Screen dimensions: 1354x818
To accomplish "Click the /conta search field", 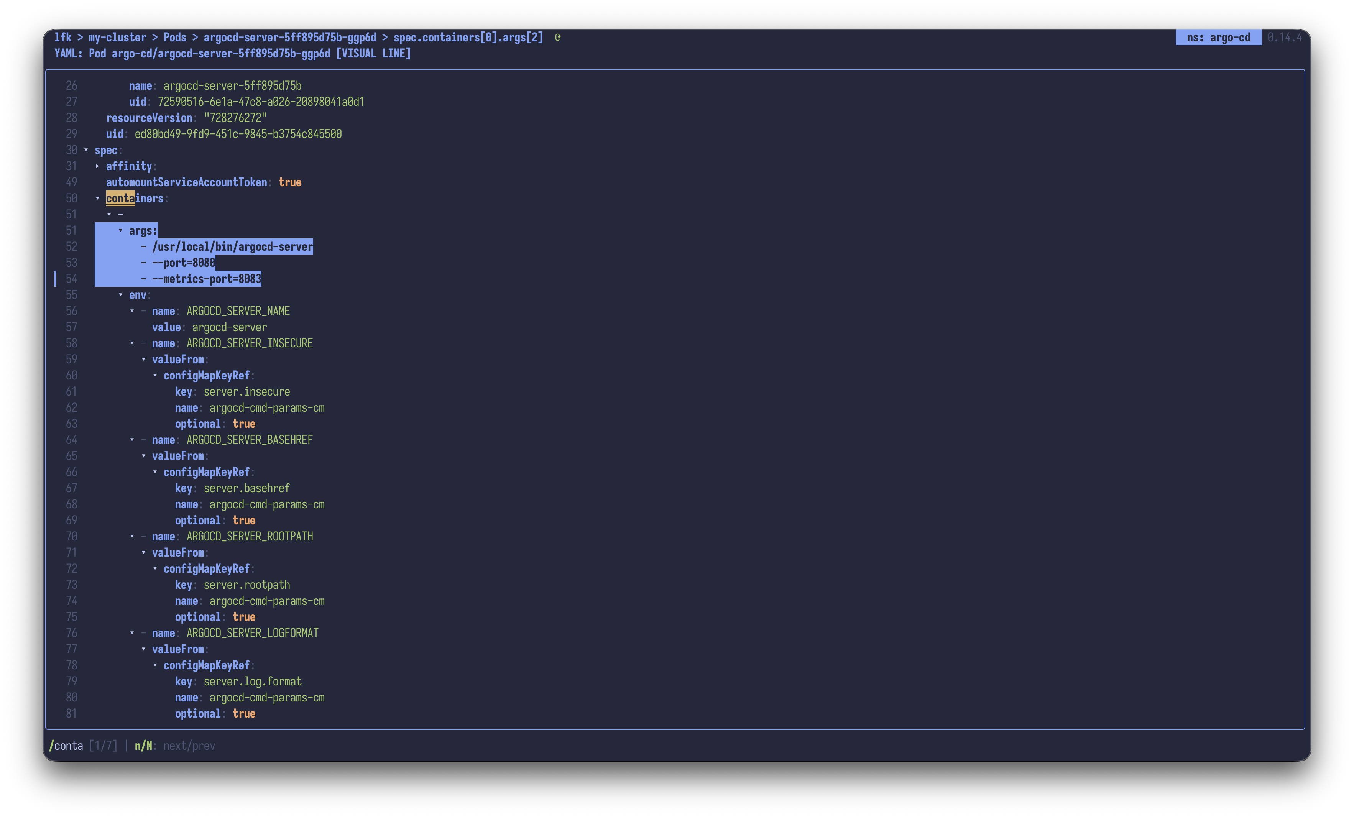I will 66,746.
